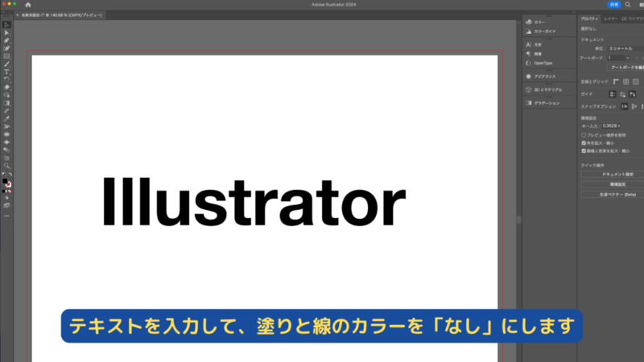Select the Rotate tool
Screen dimensions: 644x362
pos(6,80)
